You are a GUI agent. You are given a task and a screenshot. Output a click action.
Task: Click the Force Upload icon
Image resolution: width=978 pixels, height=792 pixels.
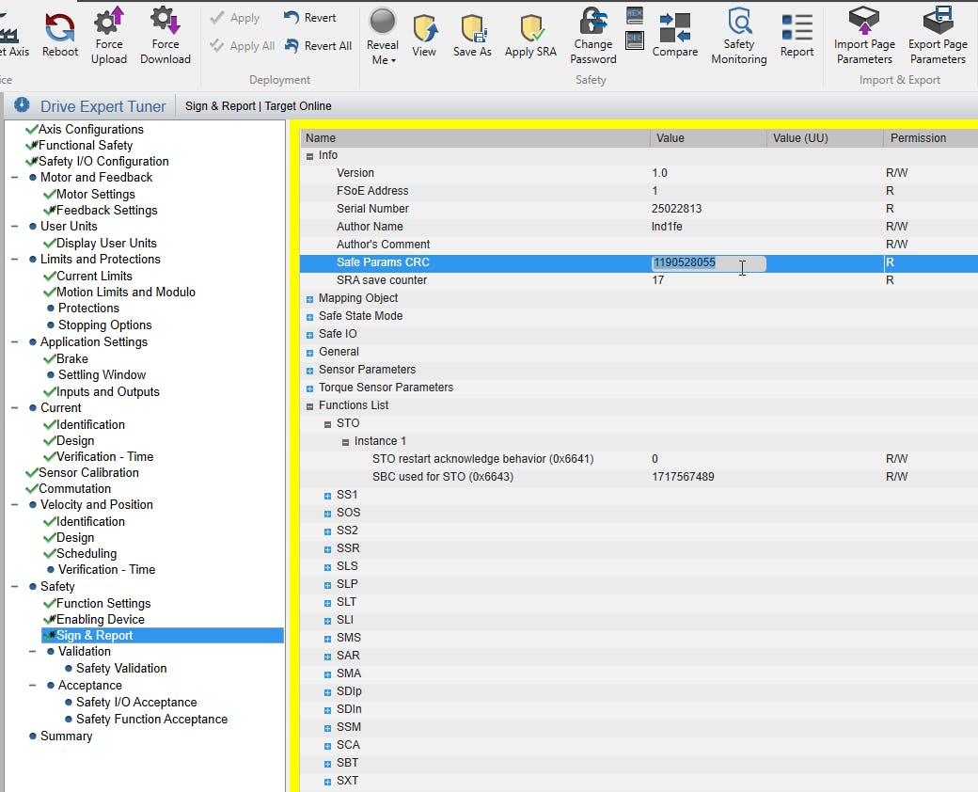[x=109, y=23]
